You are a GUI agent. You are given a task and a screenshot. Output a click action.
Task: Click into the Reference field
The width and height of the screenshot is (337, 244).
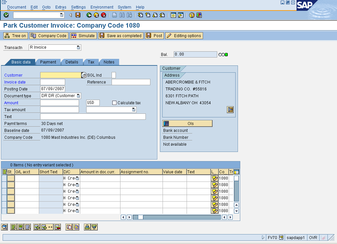(131, 82)
